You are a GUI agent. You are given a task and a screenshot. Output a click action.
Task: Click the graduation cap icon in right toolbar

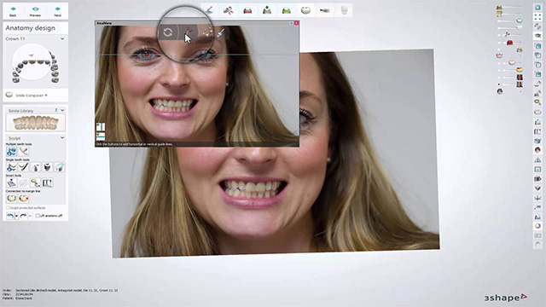pyautogui.click(x=537, y=36)
